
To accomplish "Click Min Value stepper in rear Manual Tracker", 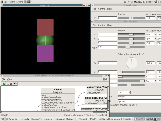I will [x=156, y=18].
